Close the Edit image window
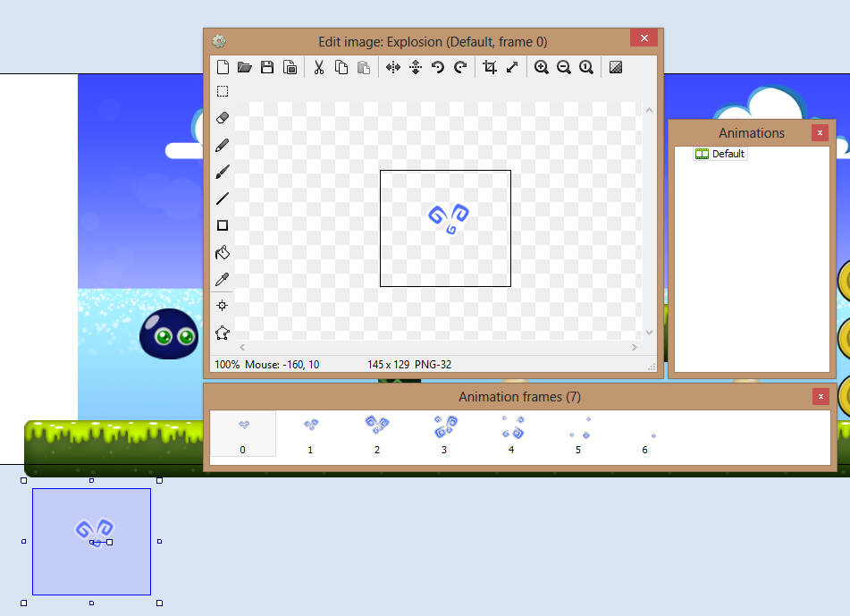Viewport: 850px width, 616px height. click(644, 38)
